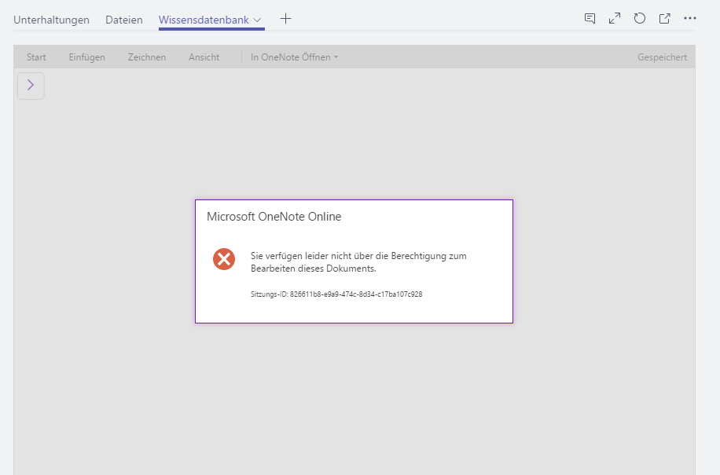Open the Ansicht ribbon tab
This screenshot has width=720, height=475.
tap(204, 57)
